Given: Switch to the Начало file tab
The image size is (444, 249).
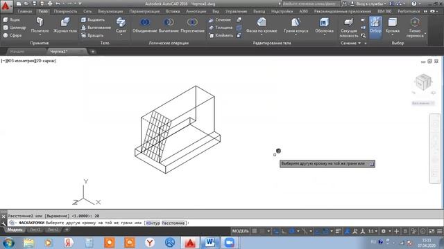Looking at the screenshot, I should click(x=17, y=51).
